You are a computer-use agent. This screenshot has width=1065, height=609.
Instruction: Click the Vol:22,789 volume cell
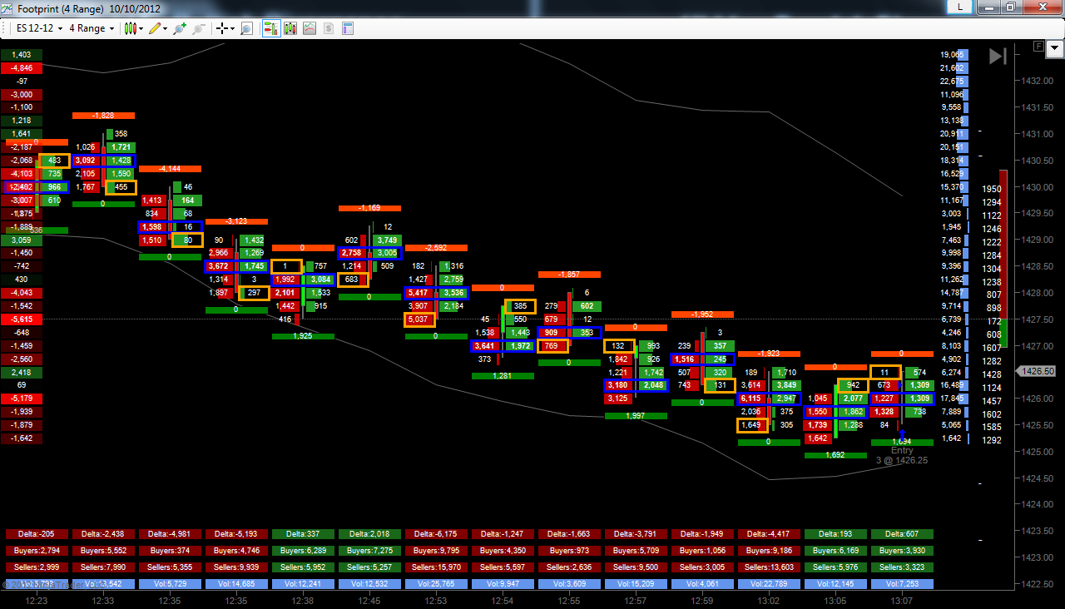coord(769,584)
